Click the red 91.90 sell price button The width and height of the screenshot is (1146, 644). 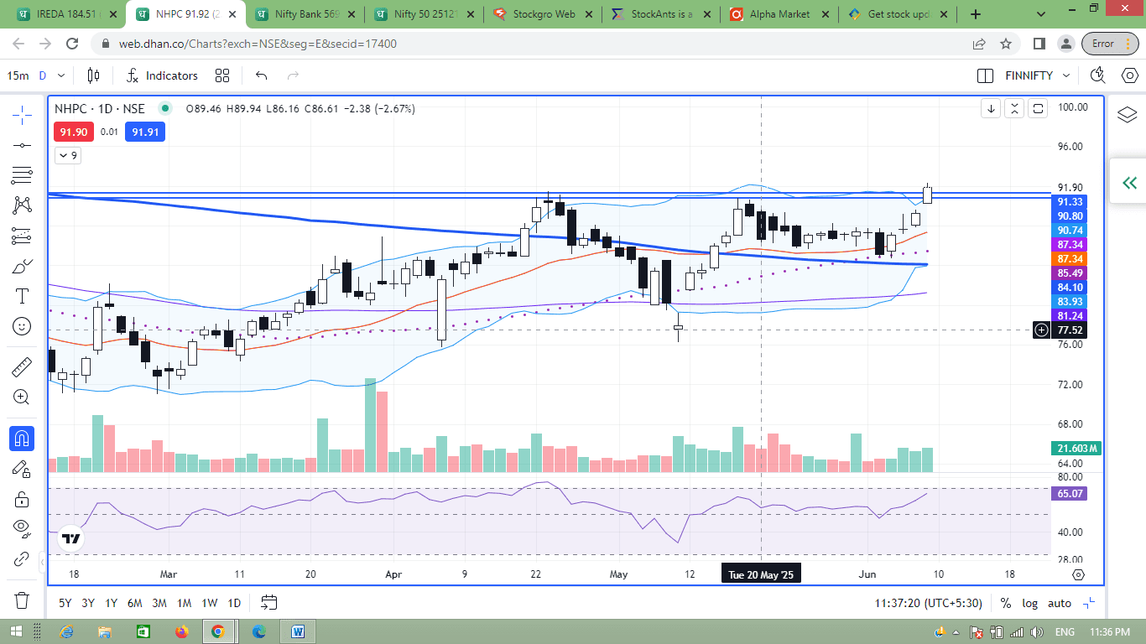click(x=74, y=132)
